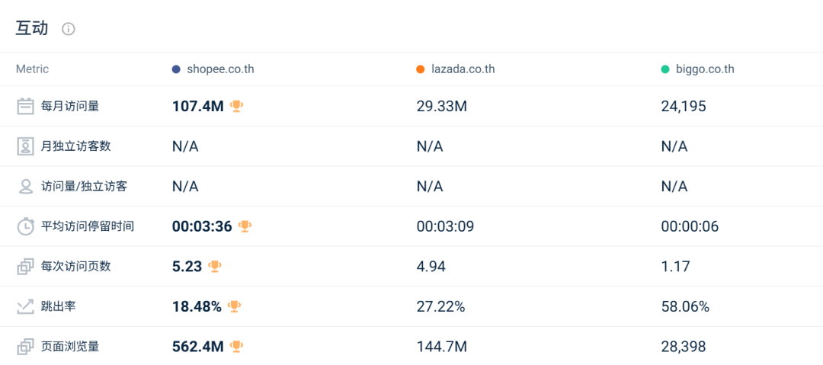Click the info icon next to 互动
This screenshot has height=365, width=823.
coord(69,29)
